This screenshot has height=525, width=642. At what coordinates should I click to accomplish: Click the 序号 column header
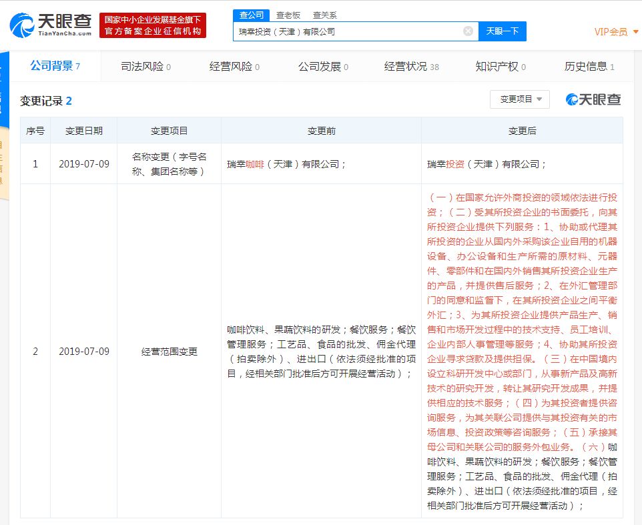coord(35,131)
